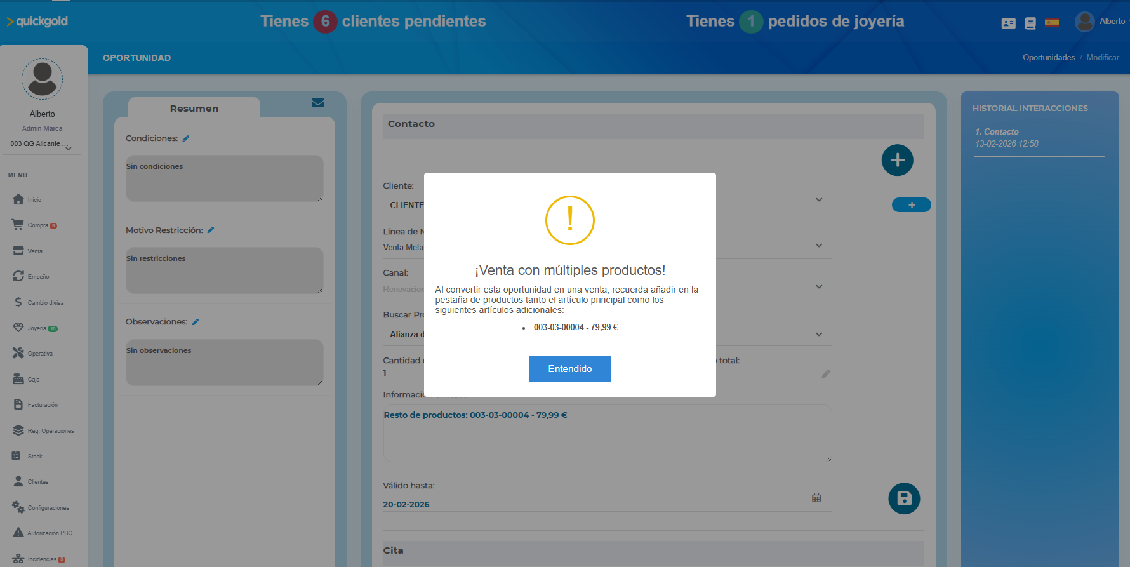The width and height of the screenshot is (1130, 567).
Task: Click the round save disk button
Action: pos(904,498)
